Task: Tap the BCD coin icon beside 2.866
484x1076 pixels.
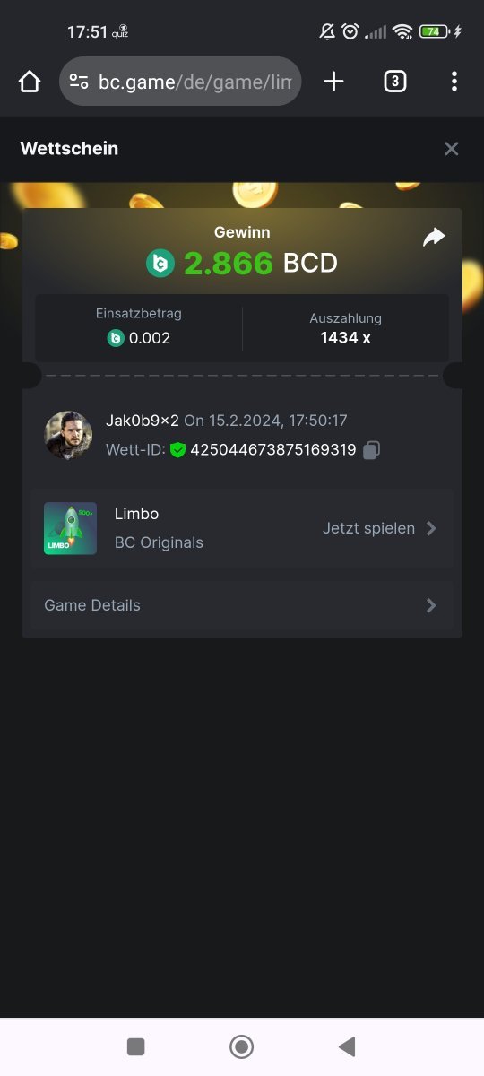Action: pos(160,264)
